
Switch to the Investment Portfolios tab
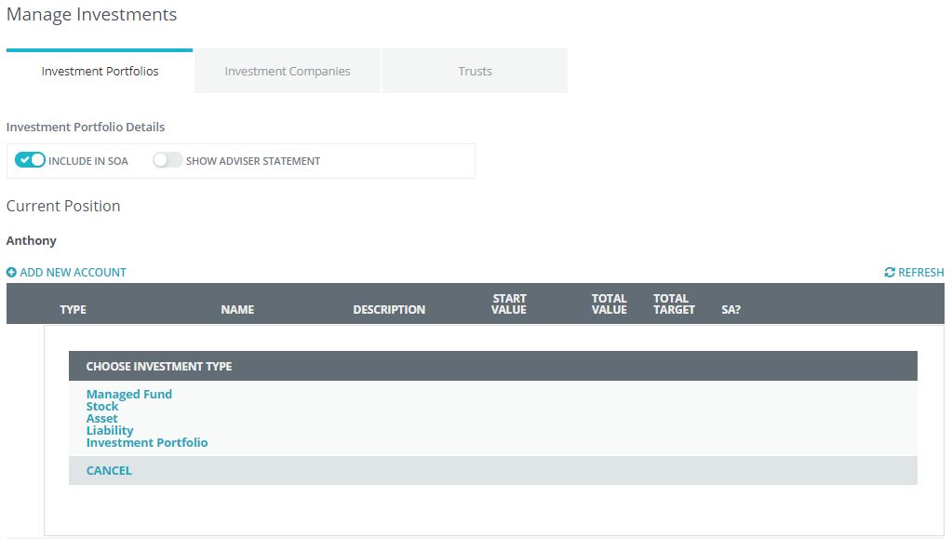[100, 72]
